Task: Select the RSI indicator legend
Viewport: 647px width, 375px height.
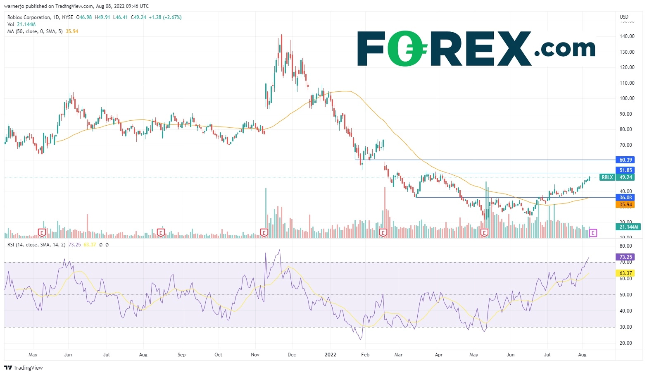Action: tap(36, 245)
